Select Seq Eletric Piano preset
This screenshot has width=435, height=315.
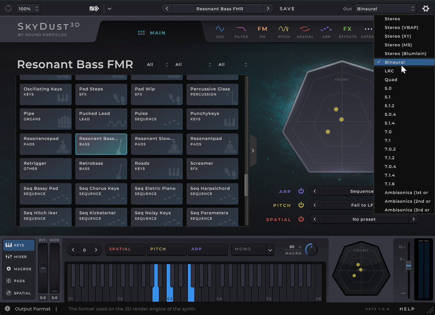tap(157, 194)
